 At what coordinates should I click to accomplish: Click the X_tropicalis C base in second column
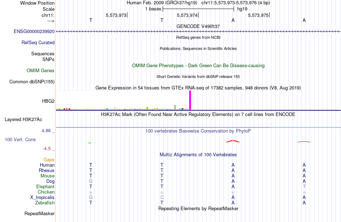click(162, 198)
